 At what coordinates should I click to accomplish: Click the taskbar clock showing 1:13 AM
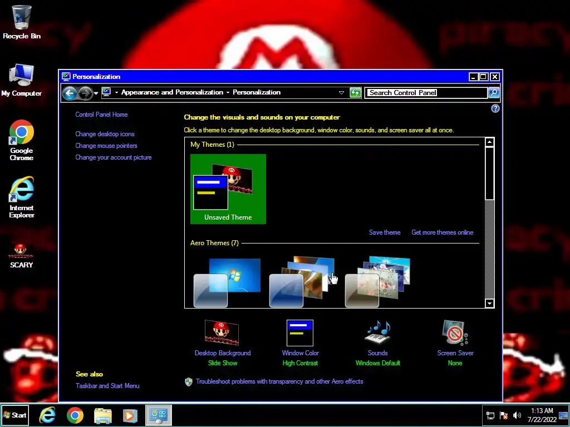(542, 415)
